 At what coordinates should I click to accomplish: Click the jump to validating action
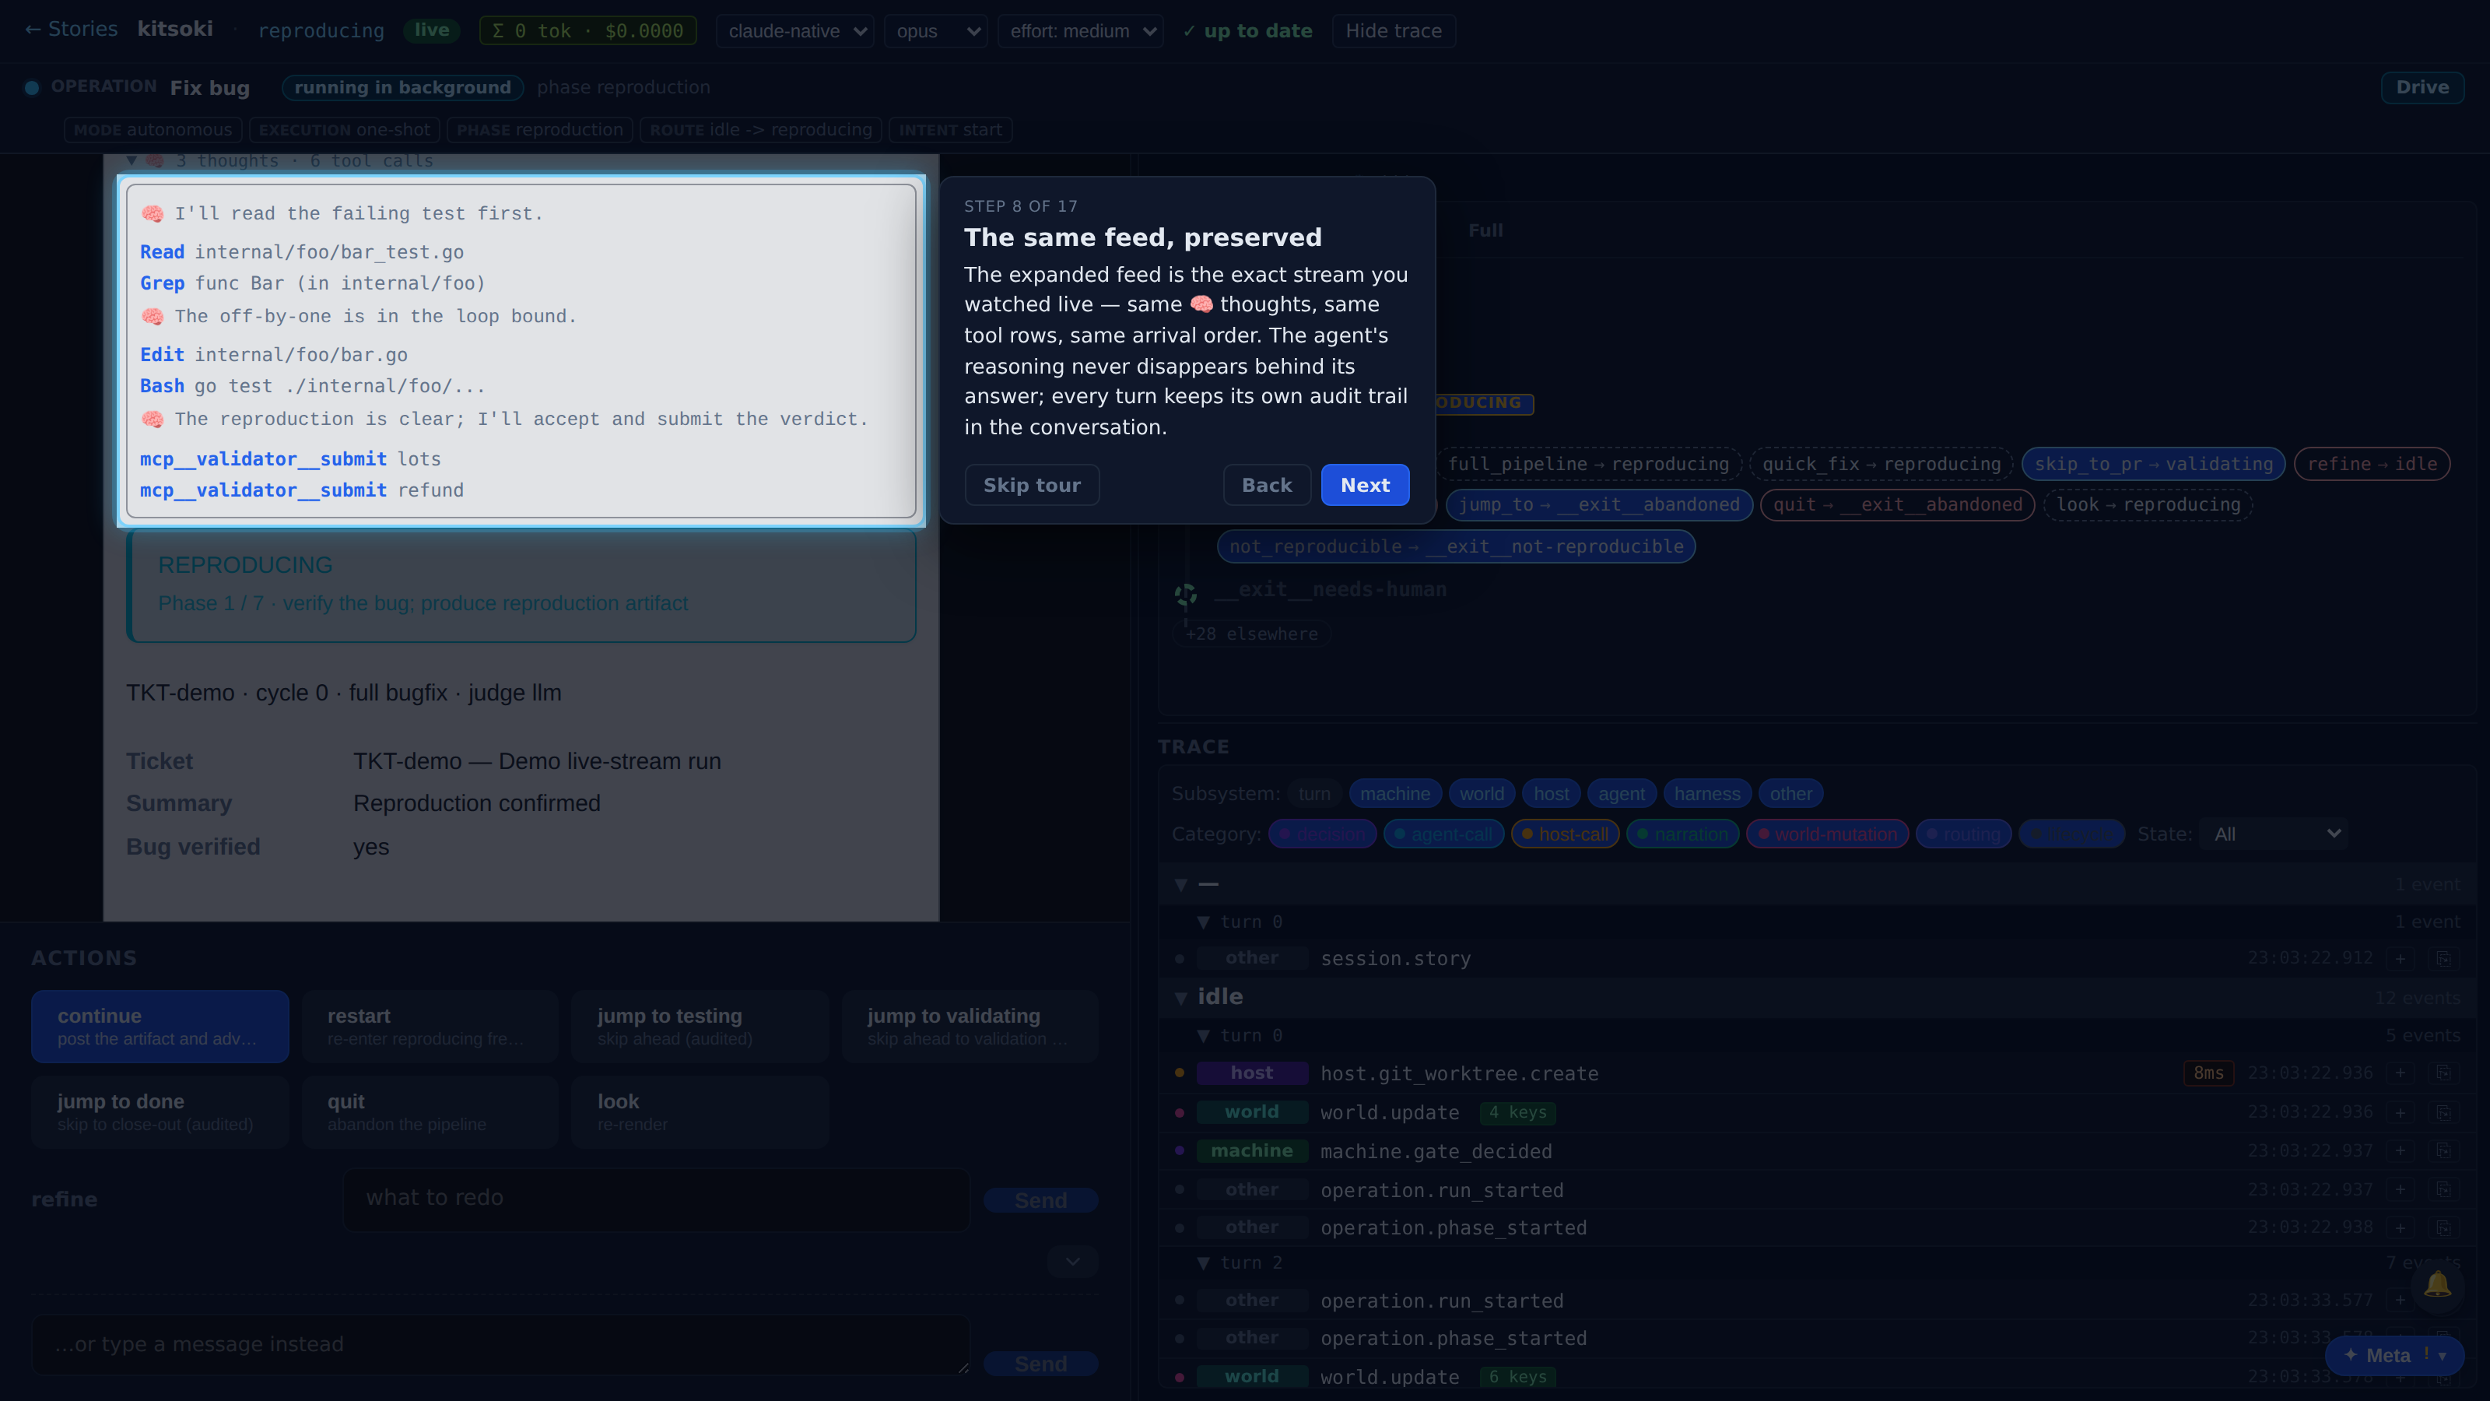pyautogui.click(x=970, y=1026)
